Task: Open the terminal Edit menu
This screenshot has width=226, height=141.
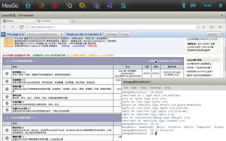Action: click(x=134, y=88)
